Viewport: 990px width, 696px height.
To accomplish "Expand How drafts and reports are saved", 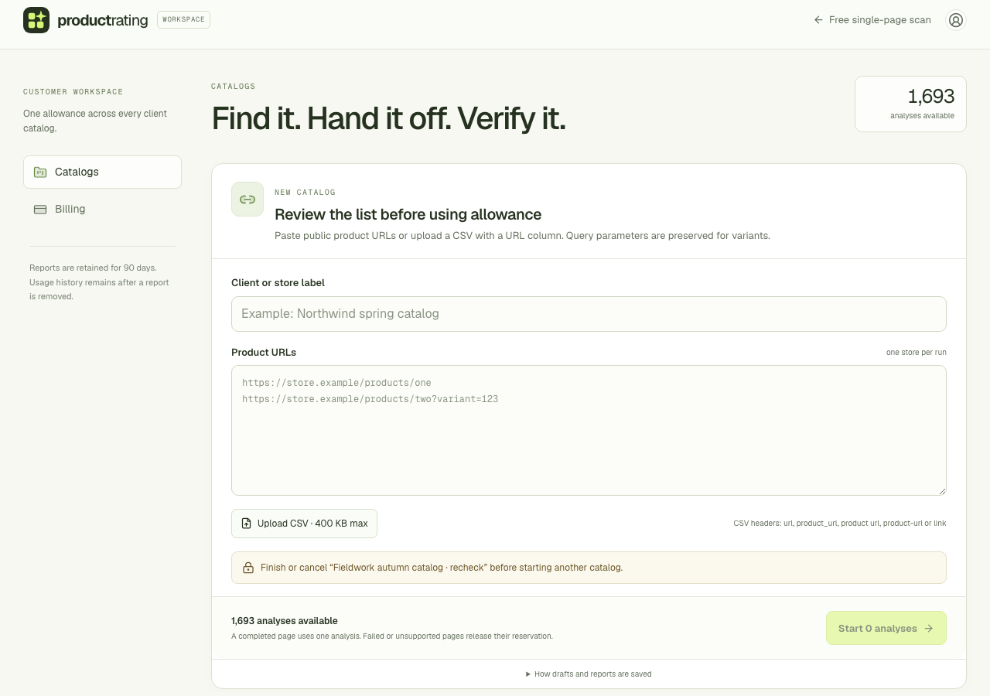I will pos(589,674).
